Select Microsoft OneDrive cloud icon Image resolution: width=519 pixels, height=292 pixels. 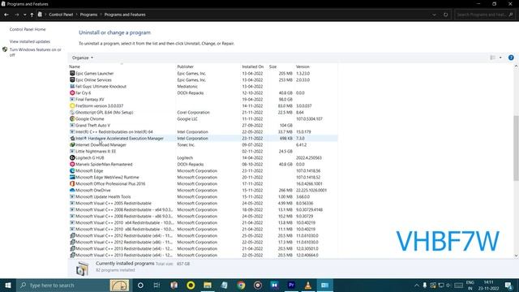[72, 190]
